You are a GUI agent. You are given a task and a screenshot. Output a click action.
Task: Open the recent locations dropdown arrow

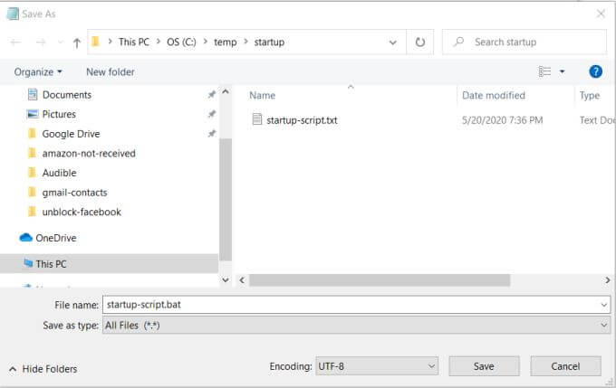(x=60, y=42)
